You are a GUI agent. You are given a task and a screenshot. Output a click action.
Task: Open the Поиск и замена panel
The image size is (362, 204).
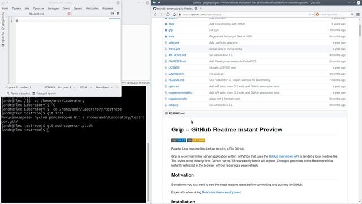coord(19,93)
